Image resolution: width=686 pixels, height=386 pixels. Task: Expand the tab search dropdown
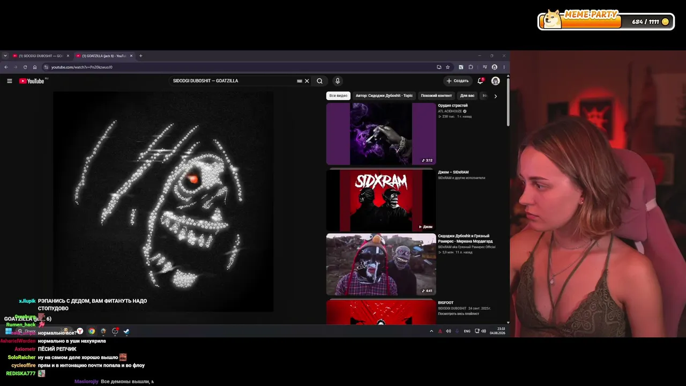coord(5,56)
